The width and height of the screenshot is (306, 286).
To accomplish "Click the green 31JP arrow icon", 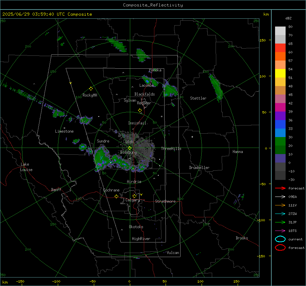I will [x=280, y=222].
